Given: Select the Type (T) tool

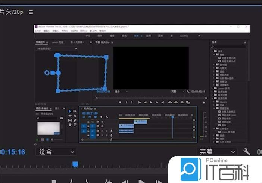Looking at the screenshot, I should pyautogui.click(x=75, y=125).
